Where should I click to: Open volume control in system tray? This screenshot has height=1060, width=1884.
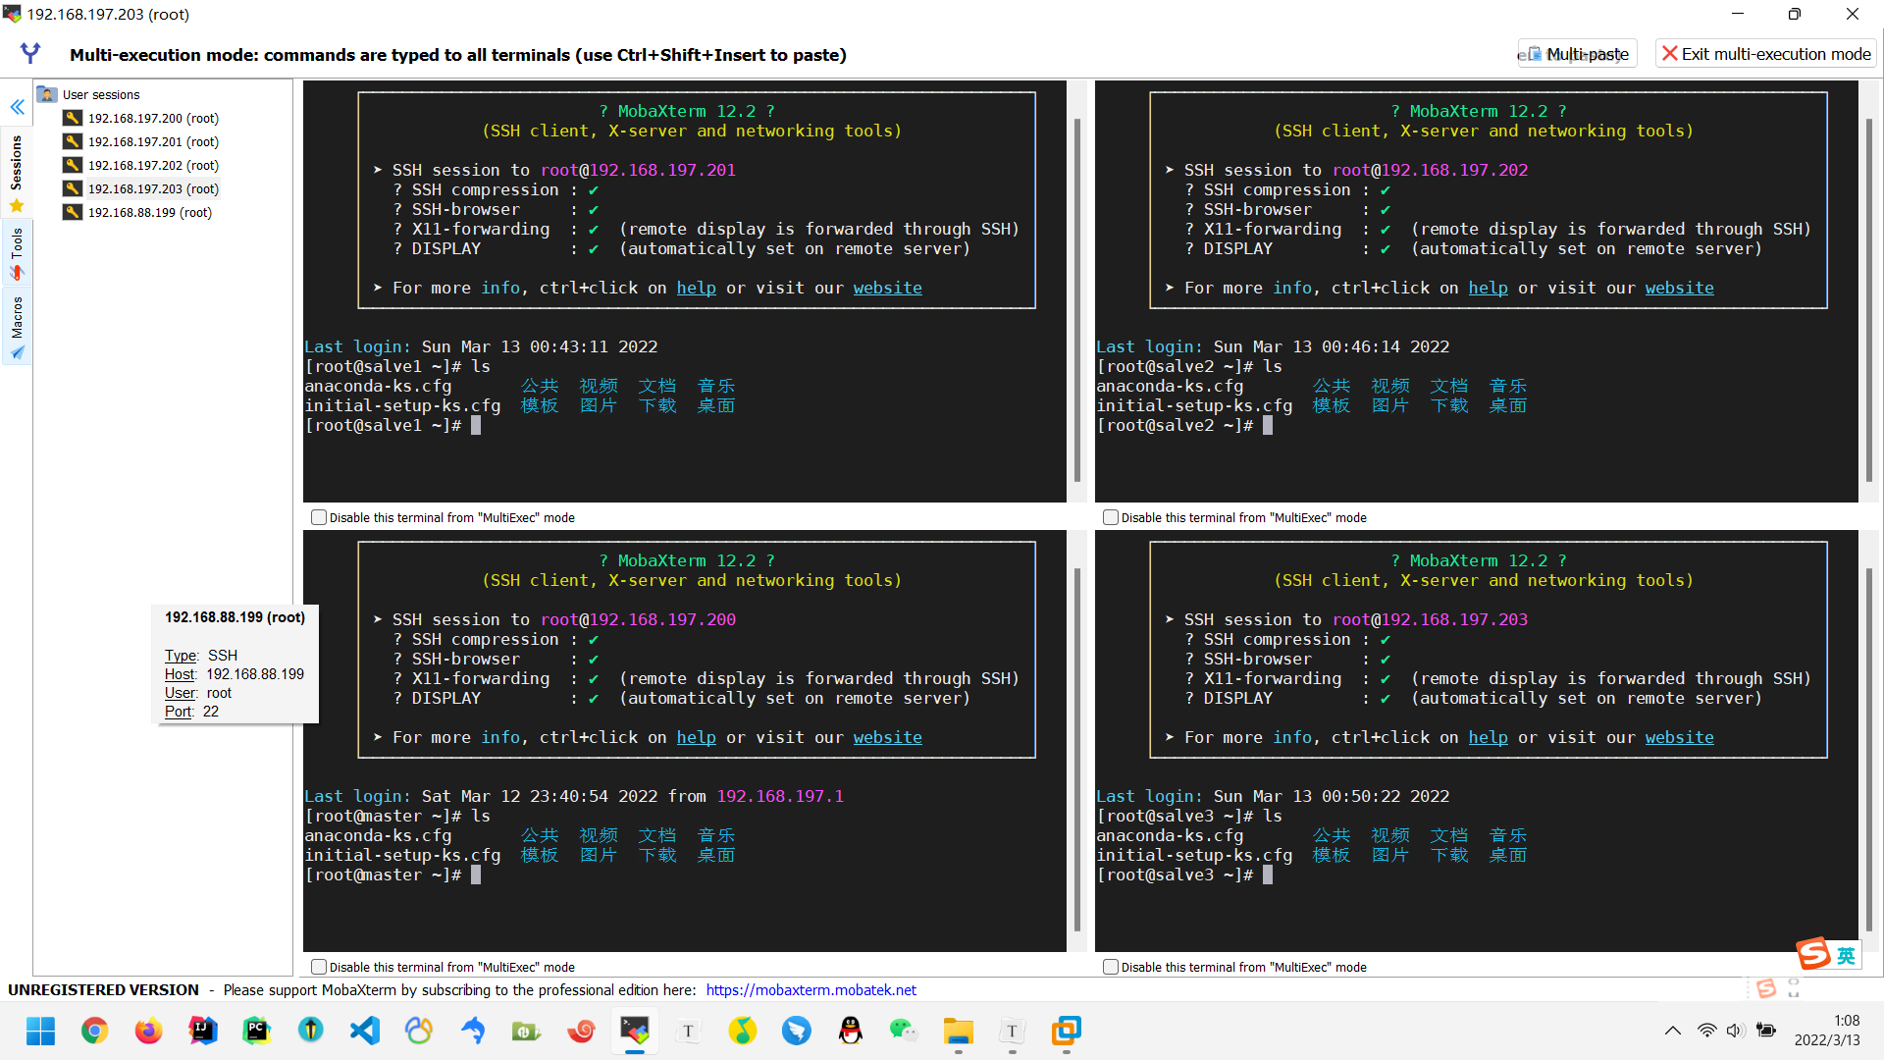coord(1735,1031)
